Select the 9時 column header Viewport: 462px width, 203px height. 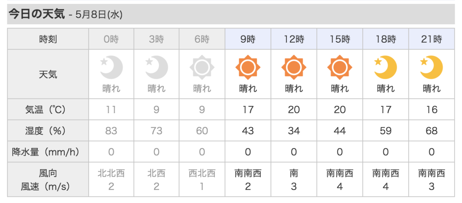248,39
